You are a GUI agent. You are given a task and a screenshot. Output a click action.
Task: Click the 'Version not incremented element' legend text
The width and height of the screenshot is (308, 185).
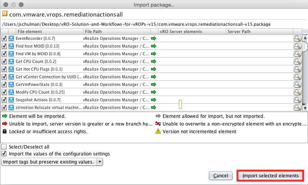tap(200, 132)
